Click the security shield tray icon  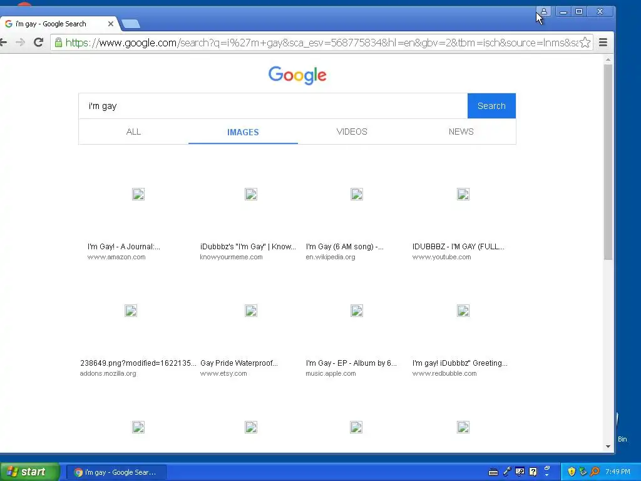572,472
